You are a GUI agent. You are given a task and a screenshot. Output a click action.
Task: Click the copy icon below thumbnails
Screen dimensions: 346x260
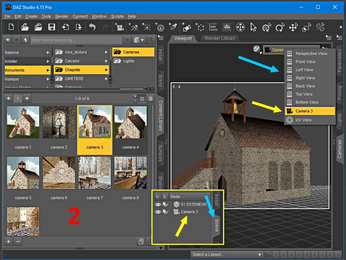141,242
